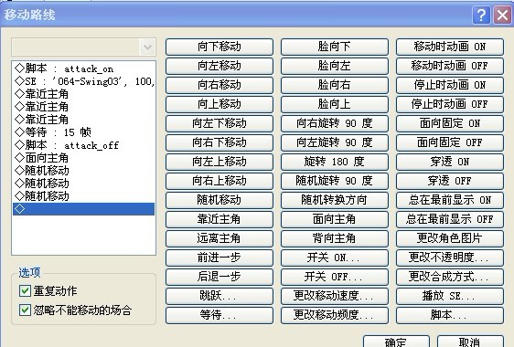The width and height of the screenshot is (514, 347).
Task: Open the 开关 OFF... dialog
Action: click(335, 277)
